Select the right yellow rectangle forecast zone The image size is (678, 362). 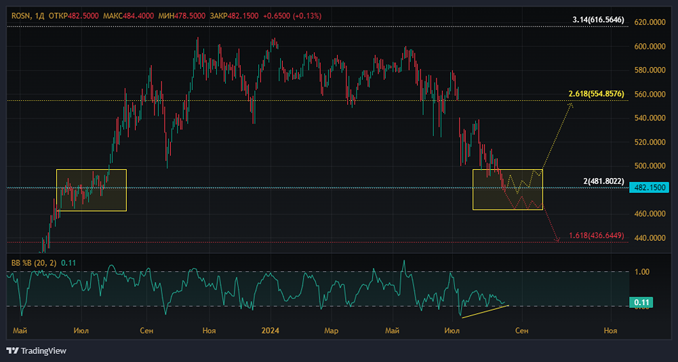(508, 189)
